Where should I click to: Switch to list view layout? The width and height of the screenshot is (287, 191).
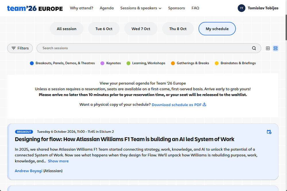(x=276, y=48)
